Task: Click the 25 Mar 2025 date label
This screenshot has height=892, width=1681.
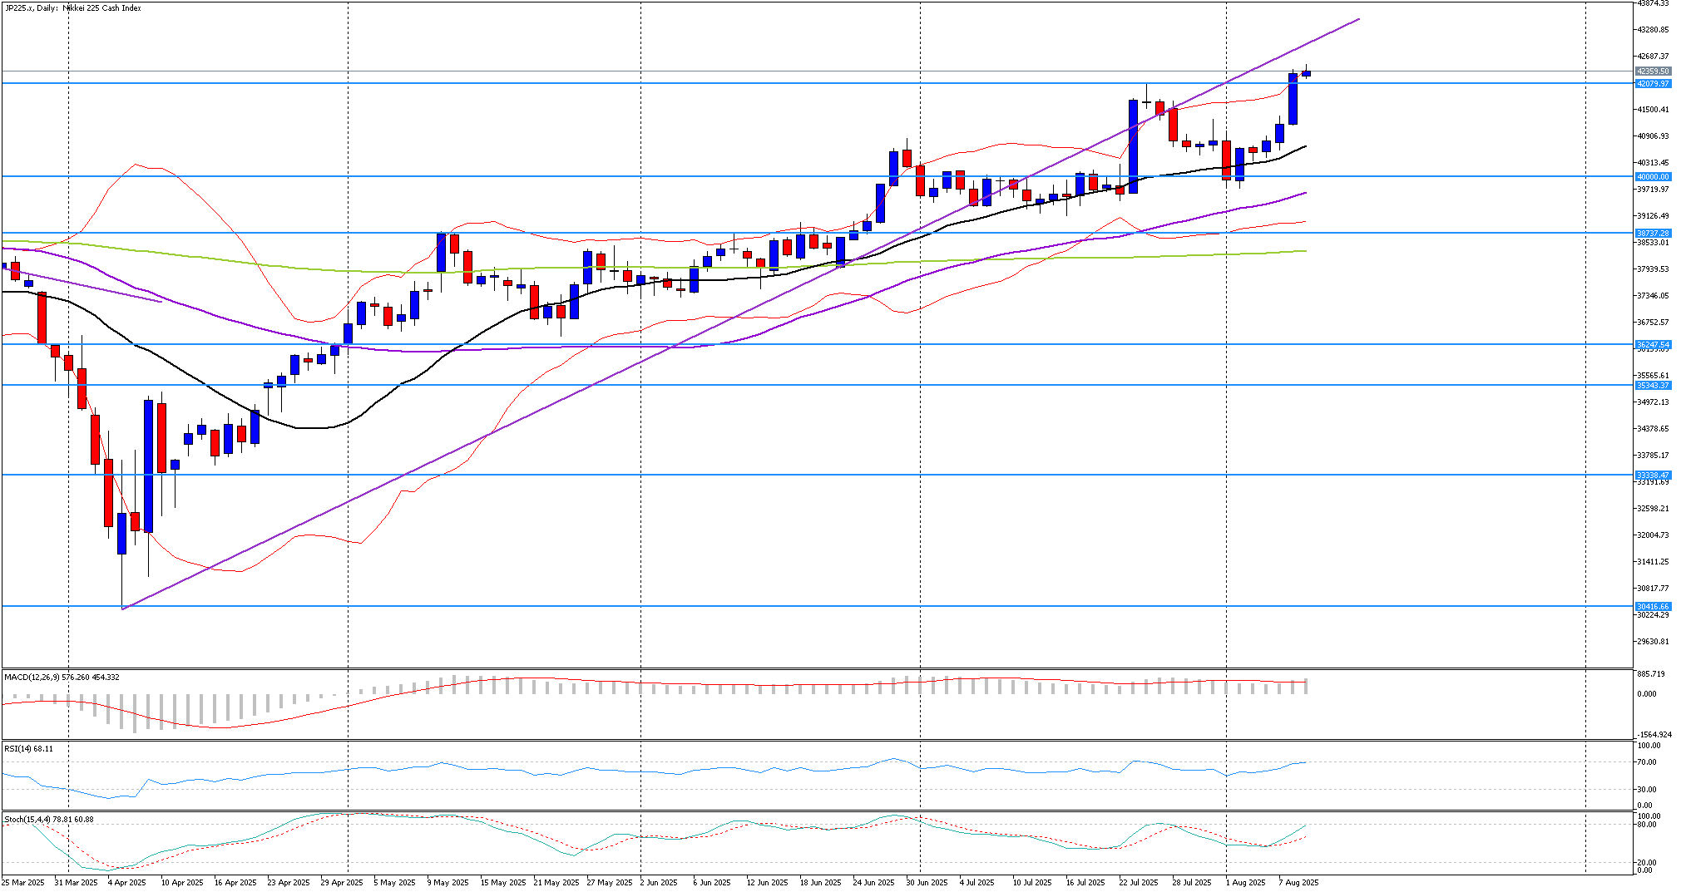Action: pos(23,883)
